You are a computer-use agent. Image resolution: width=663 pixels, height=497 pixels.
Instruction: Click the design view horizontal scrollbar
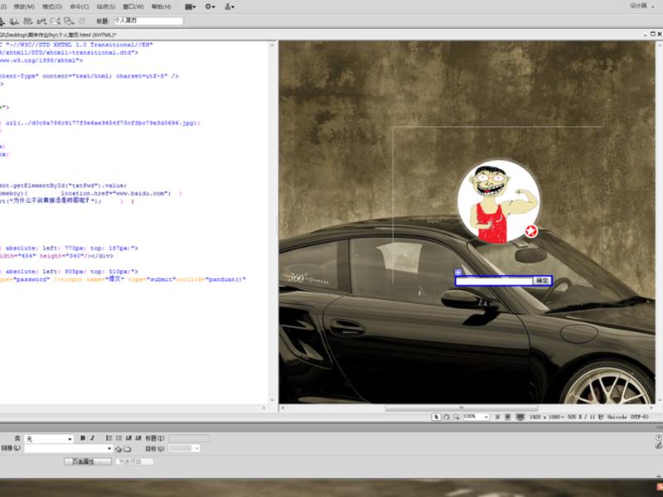462,408
